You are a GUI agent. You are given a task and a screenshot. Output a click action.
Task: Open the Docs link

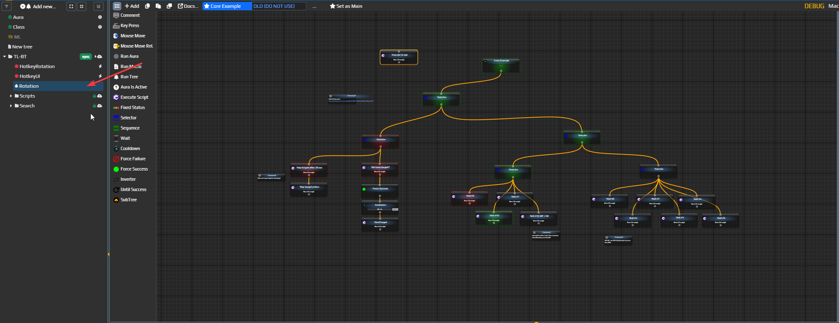point(188,6)
